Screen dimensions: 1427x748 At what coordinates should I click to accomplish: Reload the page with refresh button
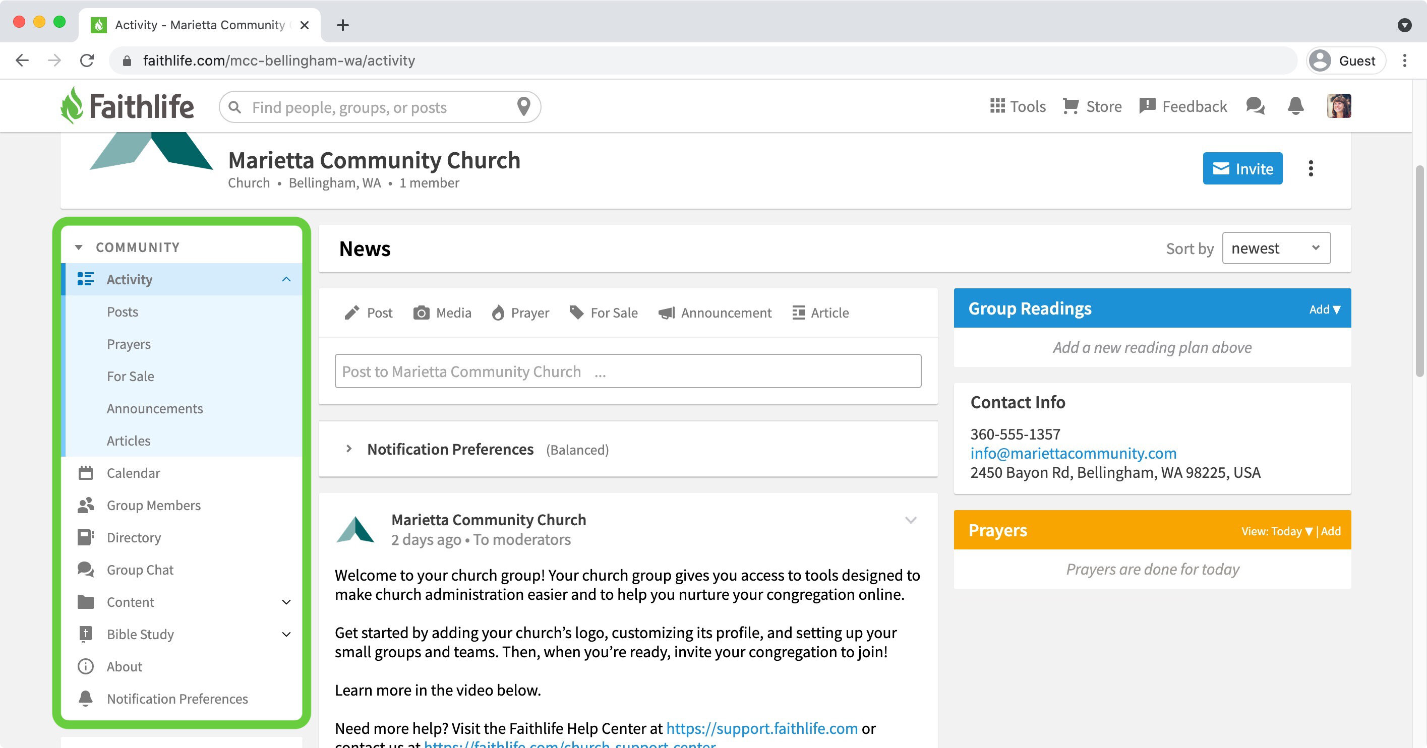click(86, 60)
